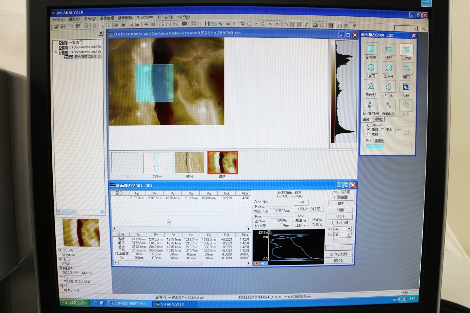470x313 pixels.
Task: Collapse the expanded document tree node
Action: pos(55,52)
